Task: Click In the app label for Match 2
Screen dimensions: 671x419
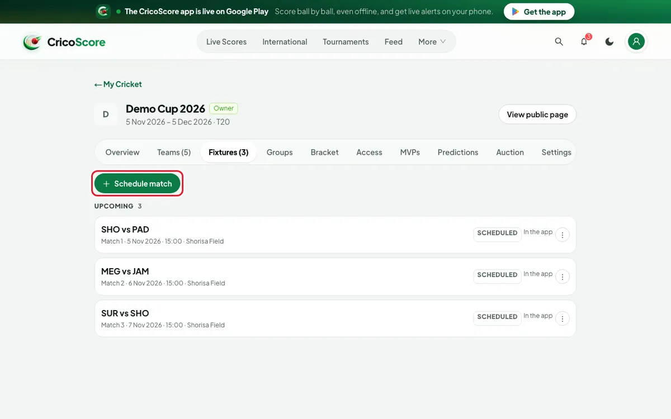Action: 538,274
